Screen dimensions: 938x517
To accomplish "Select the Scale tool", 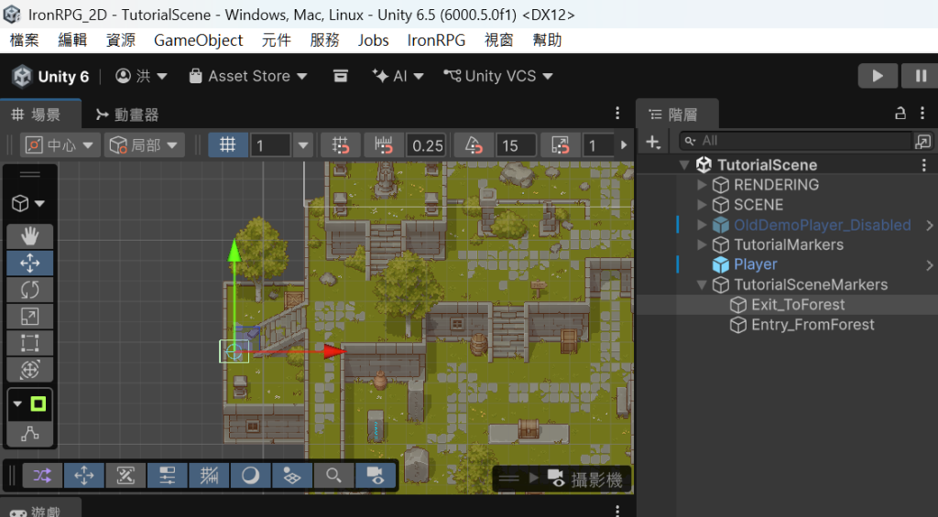I will click(30, 317).
